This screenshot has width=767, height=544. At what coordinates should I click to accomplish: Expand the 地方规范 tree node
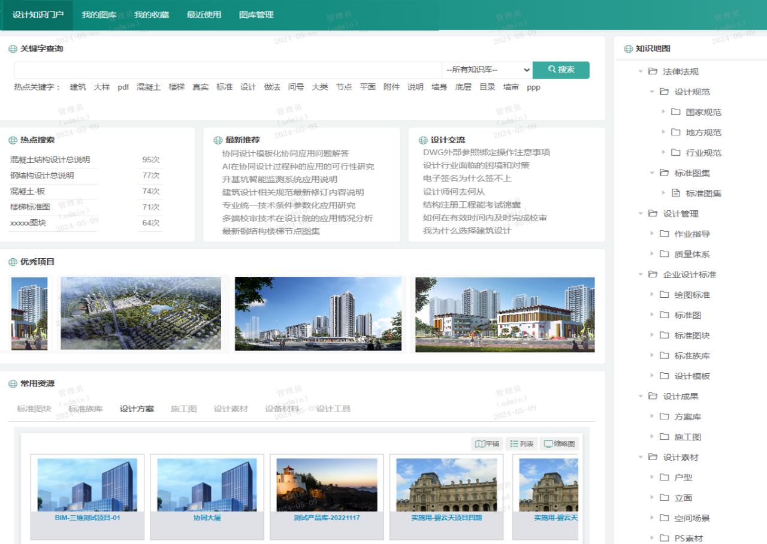click(663, 132)
